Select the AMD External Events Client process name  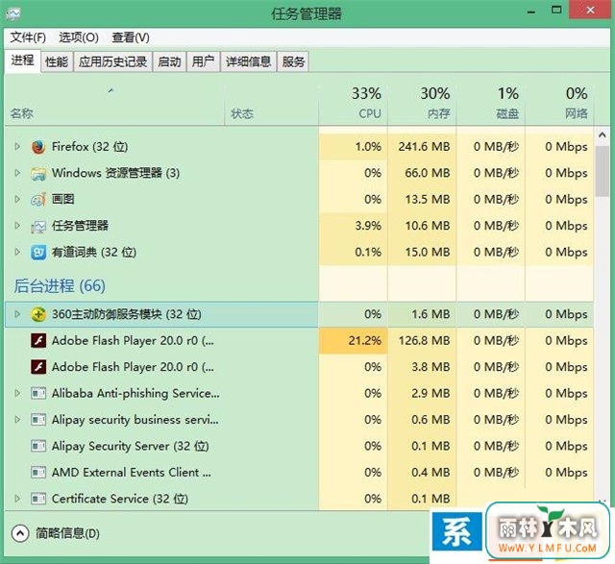click(132, 472)
